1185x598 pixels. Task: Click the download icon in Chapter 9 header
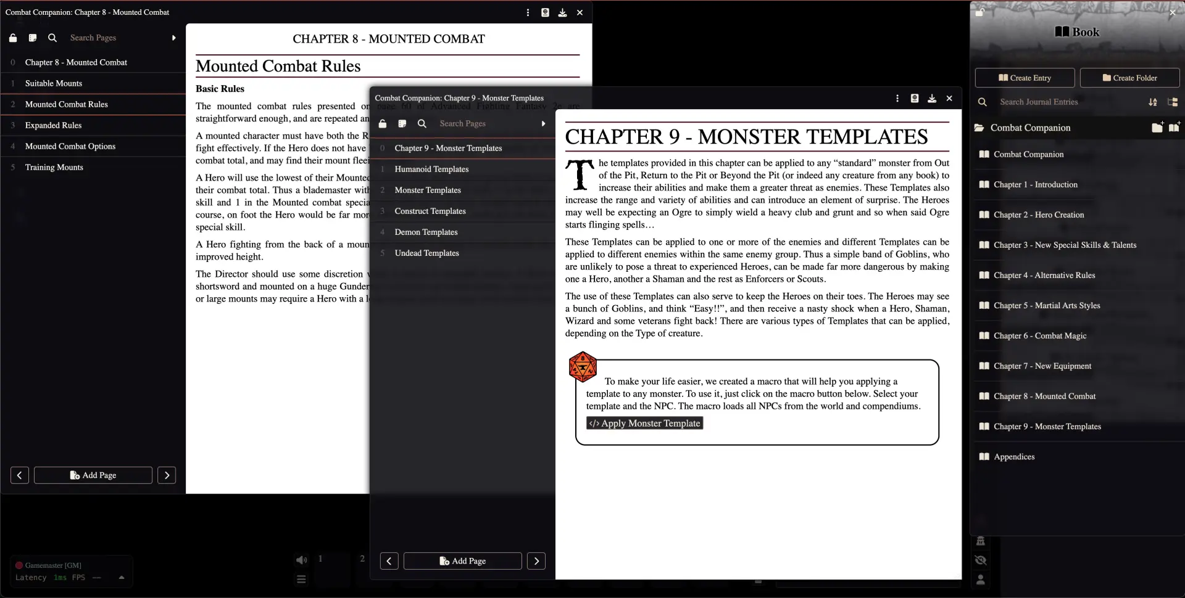click(932, 99)
